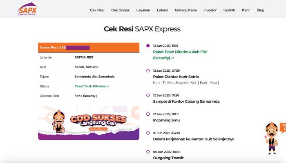The image size is (286, 163).
Task: Click the small orange button on COD banner
Action: click(x=98, y=129)
